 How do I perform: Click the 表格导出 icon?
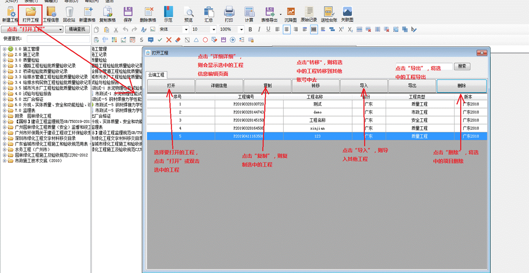point(269,12)
